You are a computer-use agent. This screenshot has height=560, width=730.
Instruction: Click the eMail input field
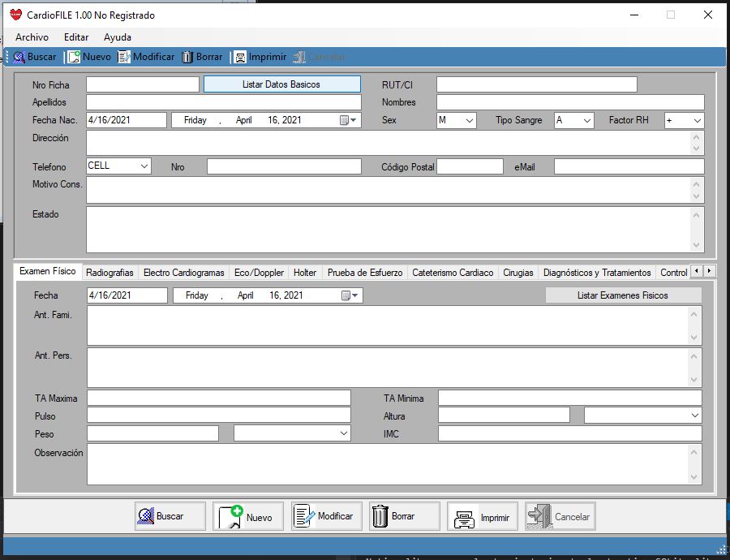tap(629, 166)
